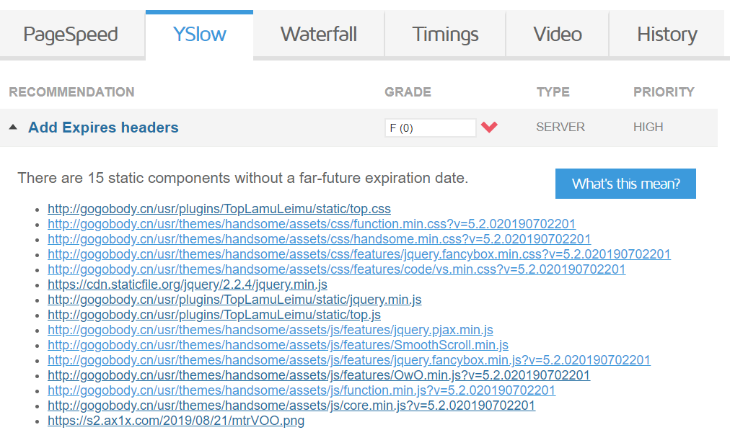Screen dimensions: 730x448
Task: Select the Video tab
Action: pyautogui.click(x=558, y=34)
